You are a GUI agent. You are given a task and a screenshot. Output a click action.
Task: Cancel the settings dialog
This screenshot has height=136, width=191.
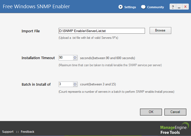(175, 112)
